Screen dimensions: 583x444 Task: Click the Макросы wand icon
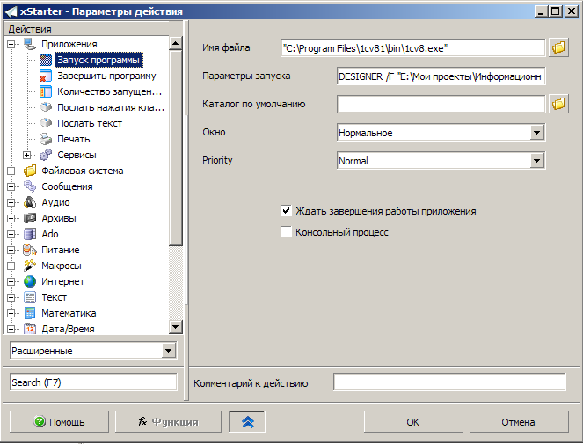click(30, 266)
